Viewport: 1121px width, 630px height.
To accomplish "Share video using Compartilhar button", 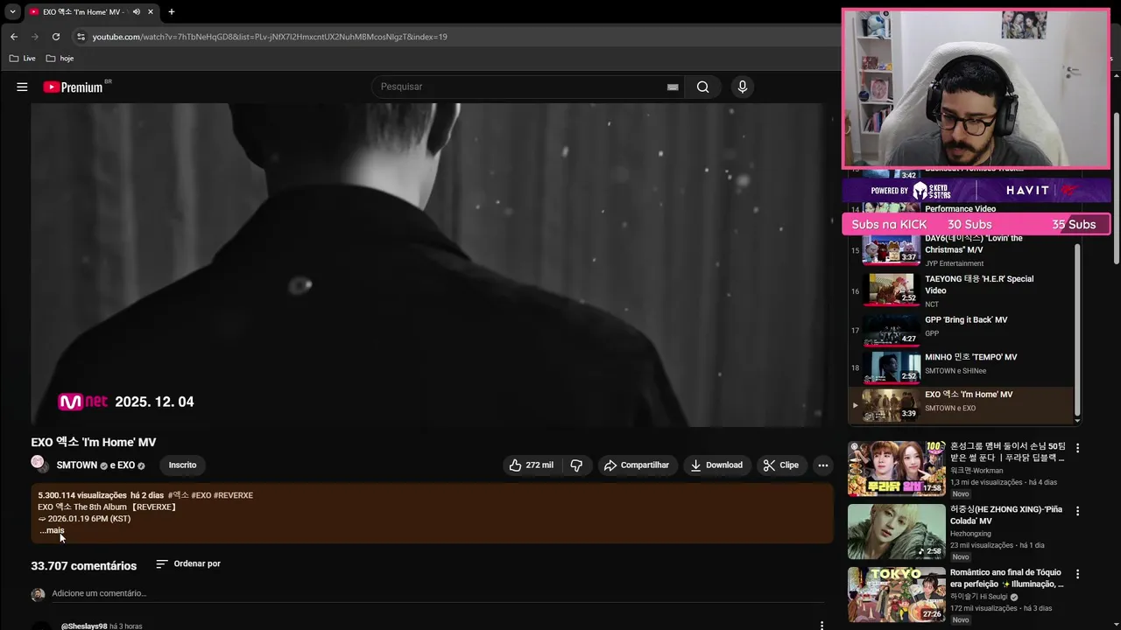I will [637, 465].
